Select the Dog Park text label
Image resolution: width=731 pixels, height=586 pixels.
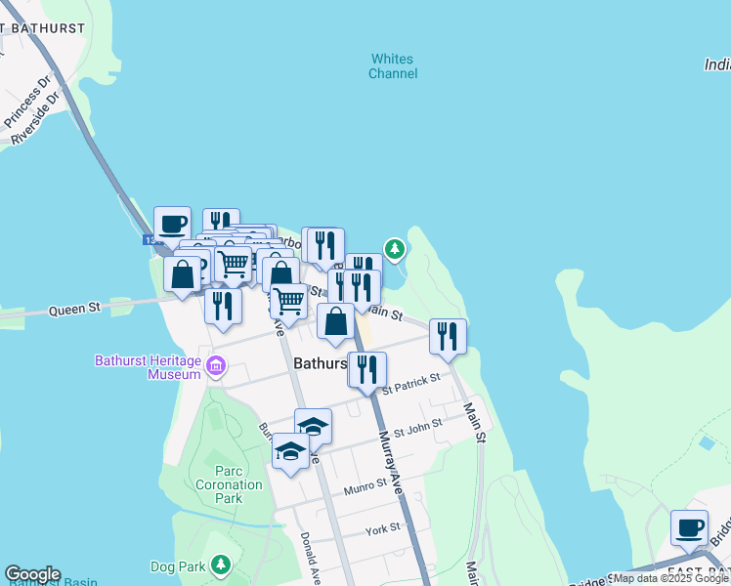tap(178, 566)
